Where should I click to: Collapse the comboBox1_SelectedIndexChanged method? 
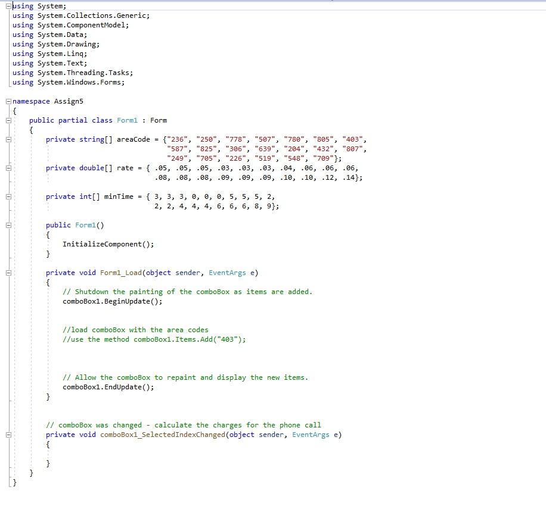tap(8, 435)
